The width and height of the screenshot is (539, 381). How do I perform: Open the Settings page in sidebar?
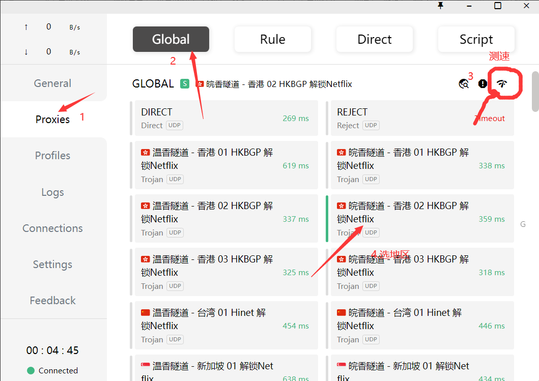pos(52,265)
